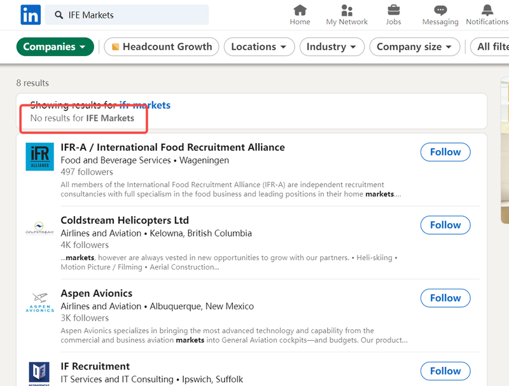This screenshot has width=509, height=386.
Task: Click the 497 followers text
Action: coord(87,172)
